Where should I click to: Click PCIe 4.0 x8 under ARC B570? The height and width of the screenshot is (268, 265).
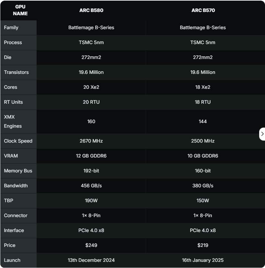[203, 230]
